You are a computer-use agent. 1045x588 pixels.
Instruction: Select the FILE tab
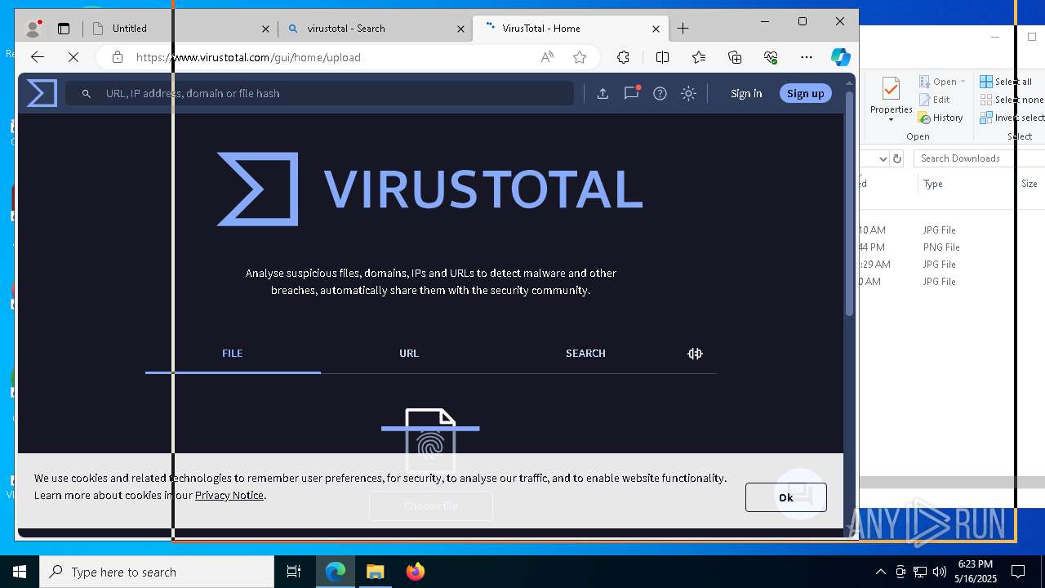[x=233, y=354]
